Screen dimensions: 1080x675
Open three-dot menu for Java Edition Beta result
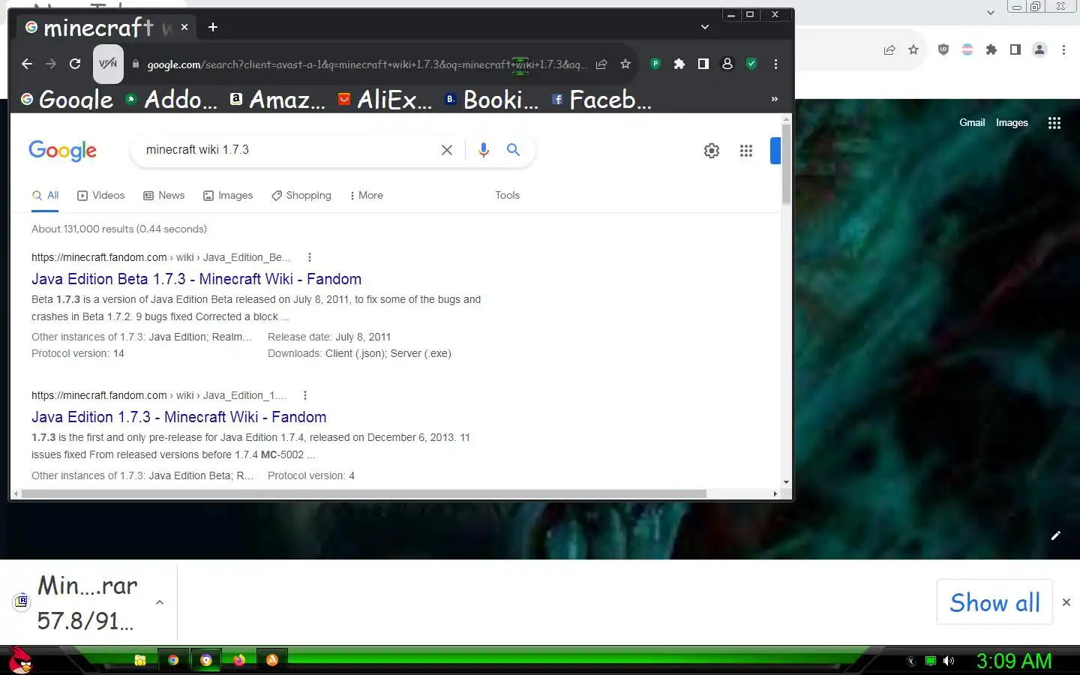pyautogui.click(x=309, y=257)
